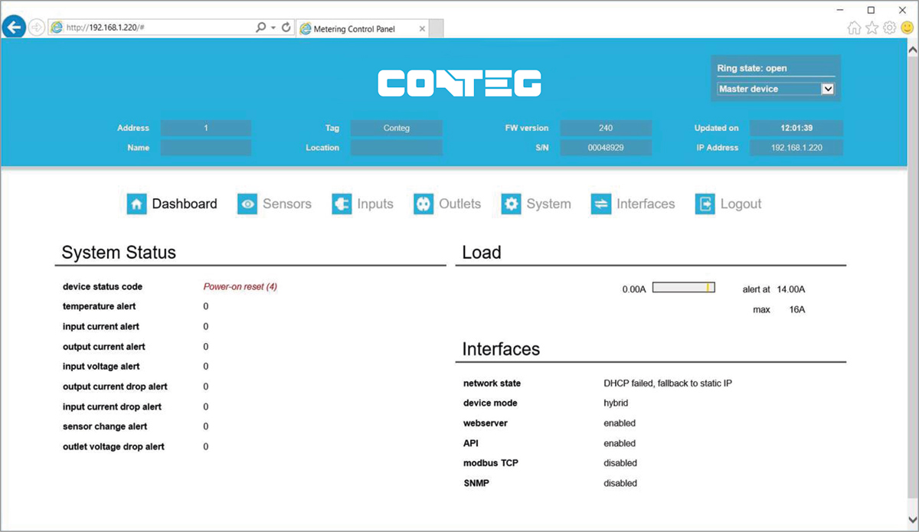Click the FW version value 240
Image resolution: width=919 pixels, height=532 pixels.
coord(606,129)
